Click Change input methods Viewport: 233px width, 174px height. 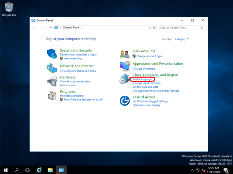146,83
